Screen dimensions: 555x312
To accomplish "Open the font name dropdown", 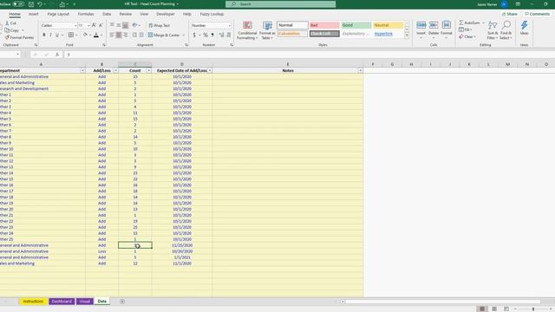I will (x=75, y=25).
